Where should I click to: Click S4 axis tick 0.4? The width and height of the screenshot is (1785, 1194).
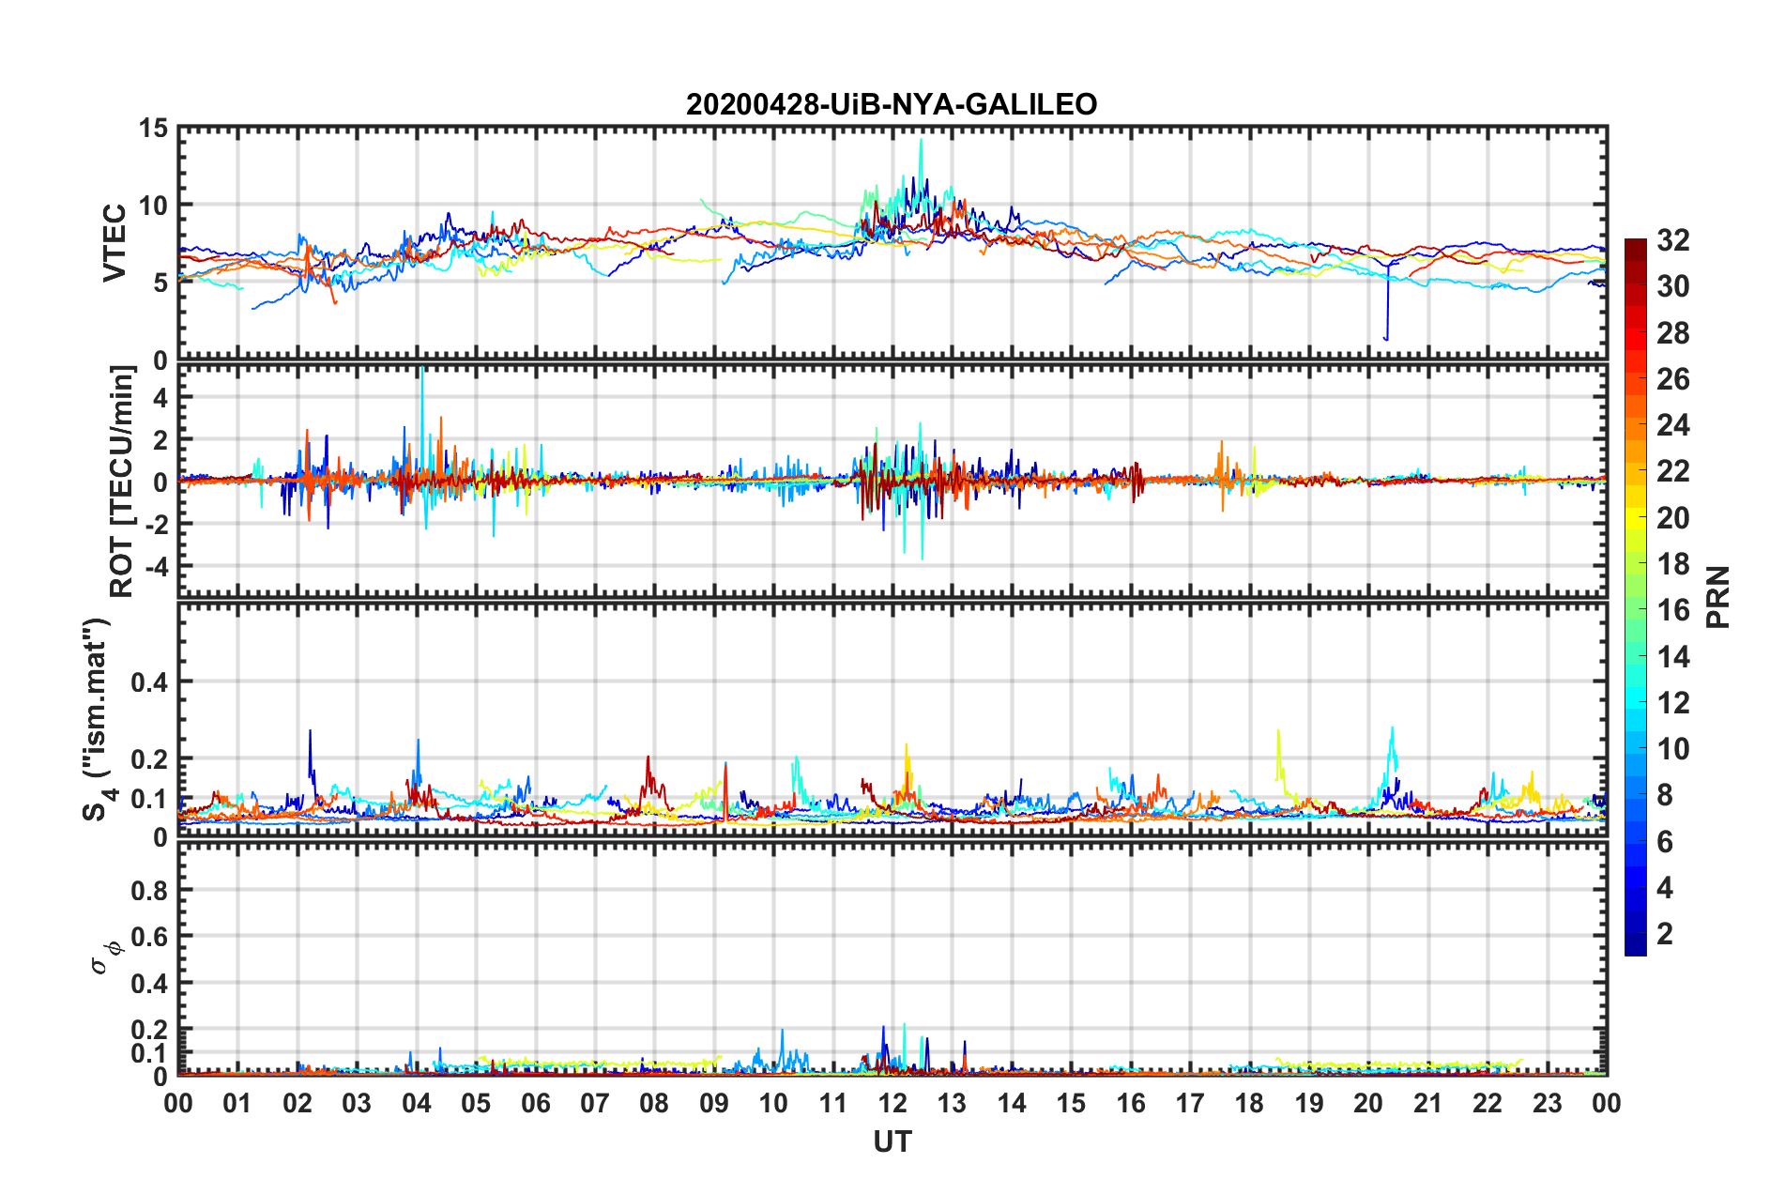[x=150, y=682]
